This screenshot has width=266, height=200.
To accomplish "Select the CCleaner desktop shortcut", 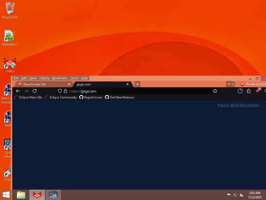I will point(7,173).
